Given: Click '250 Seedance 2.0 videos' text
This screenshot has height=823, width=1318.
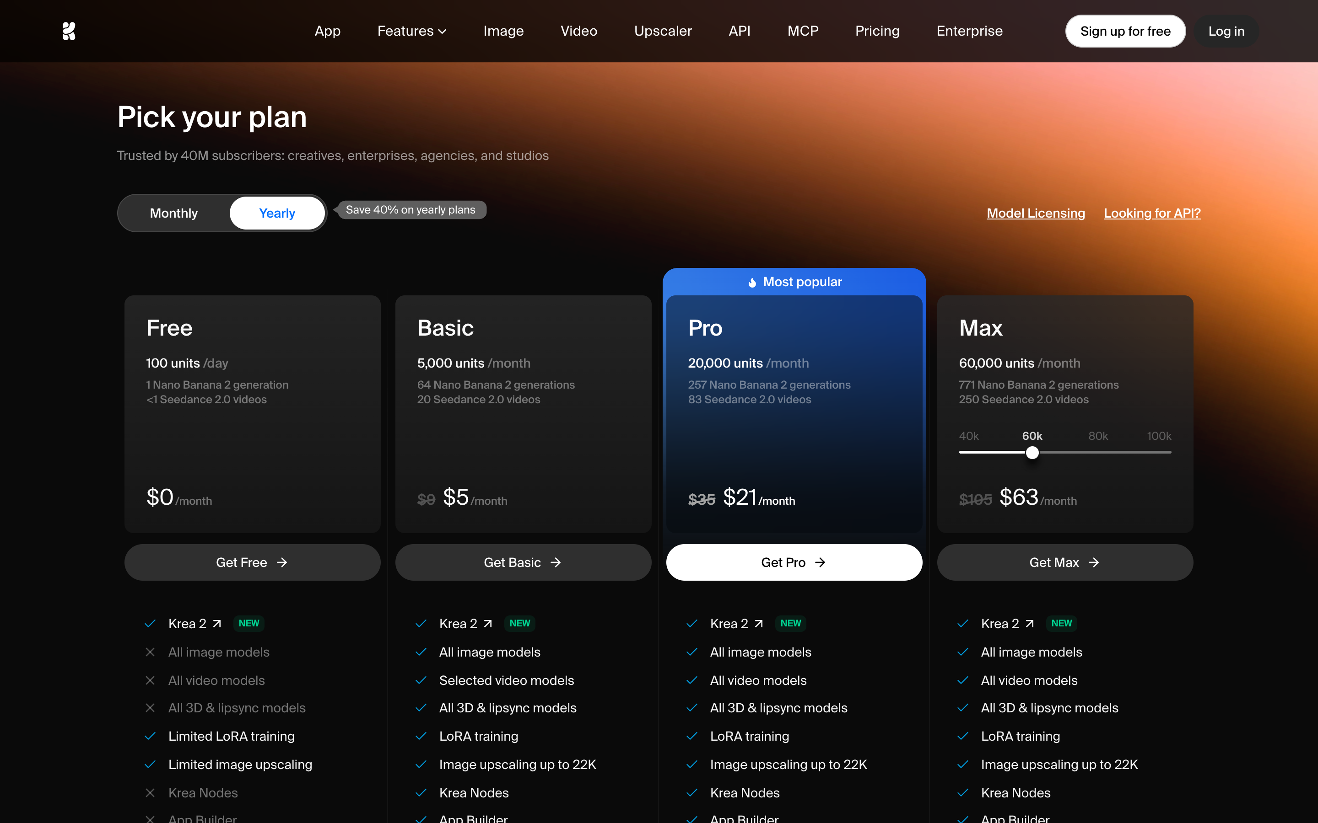Looking at the screenshot, I should [1023, 400].
